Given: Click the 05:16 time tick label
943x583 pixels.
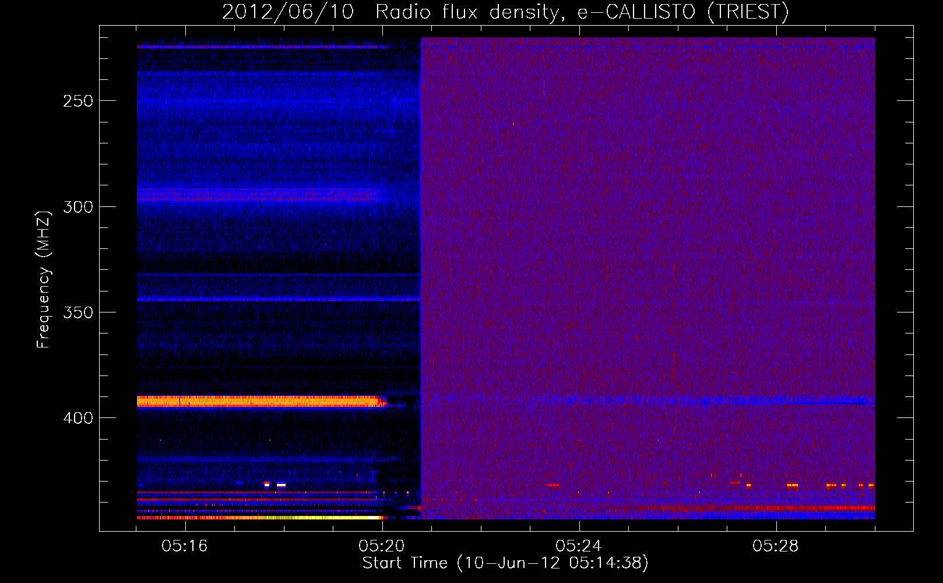Looking at the screenshot, I should pyautogui.click(x=185, y=546).
